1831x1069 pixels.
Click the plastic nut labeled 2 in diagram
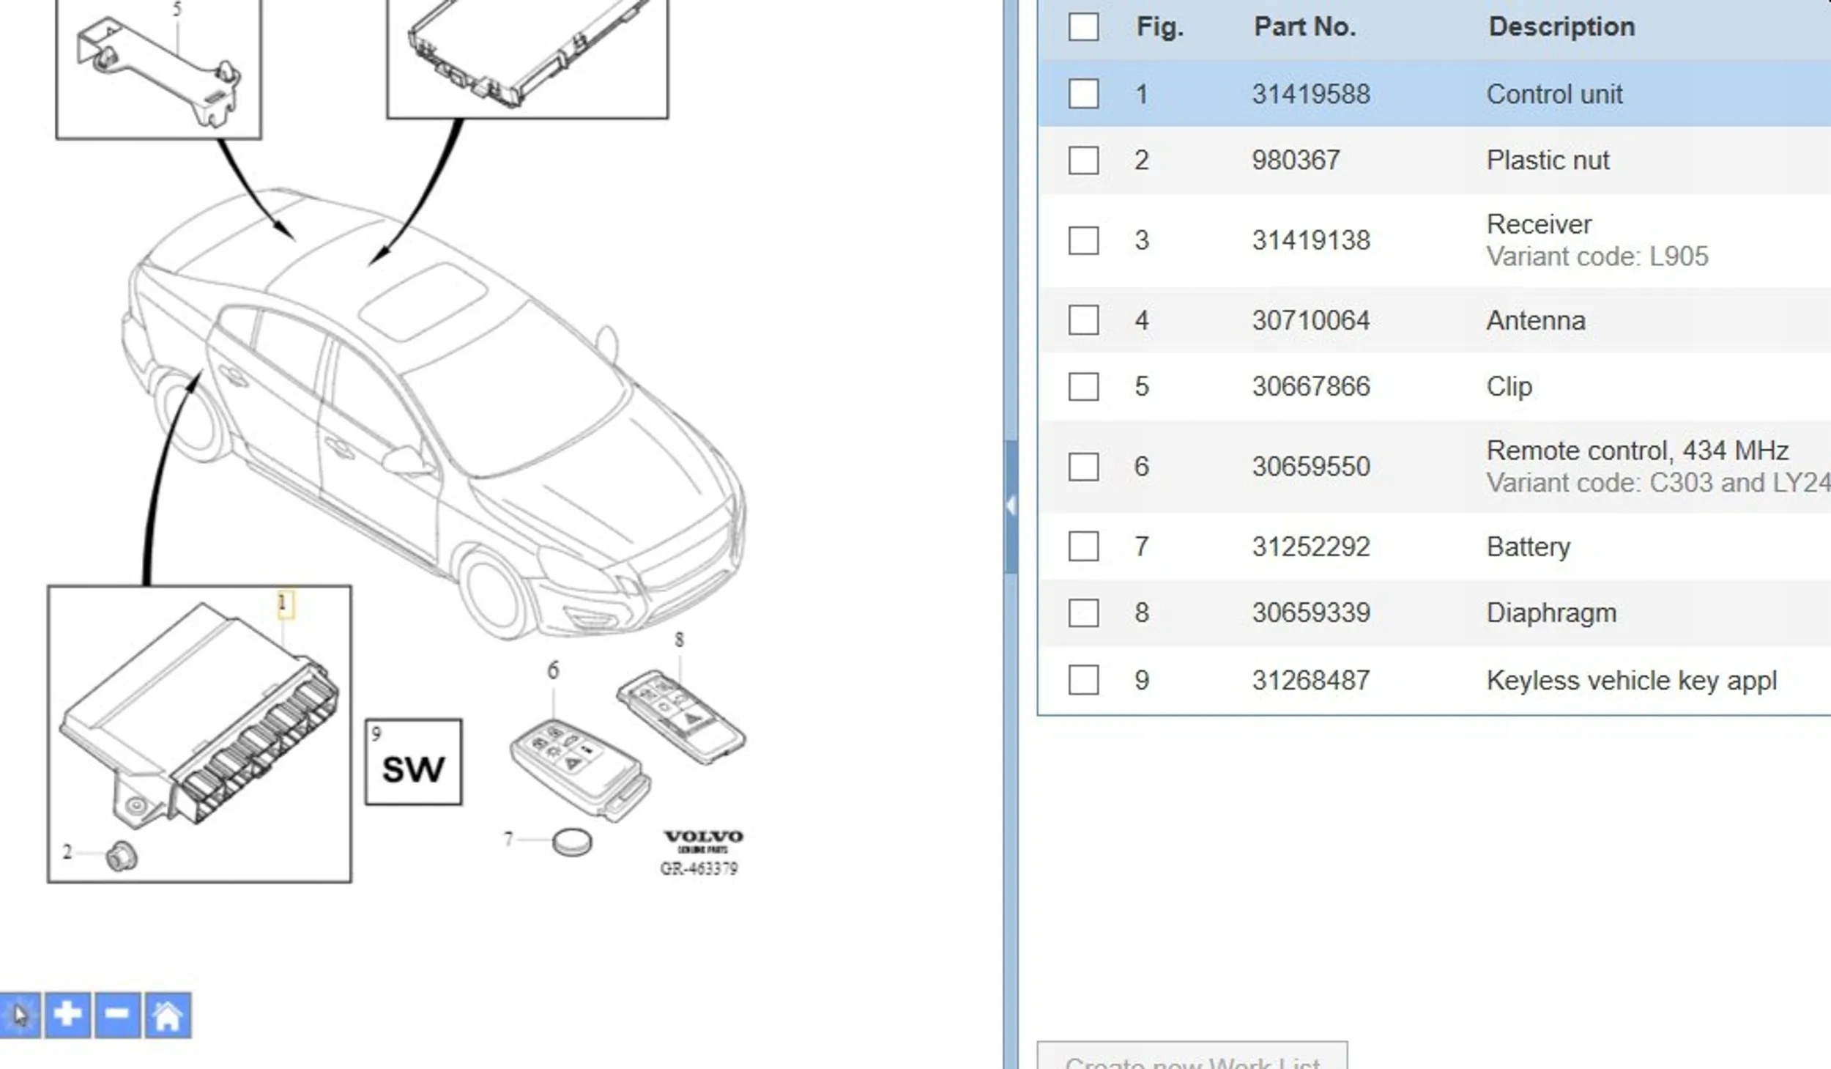120,856
